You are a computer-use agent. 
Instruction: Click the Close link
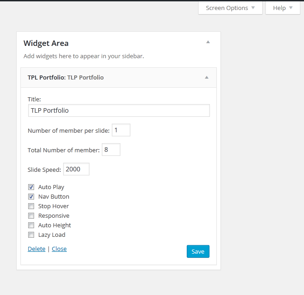59,249
